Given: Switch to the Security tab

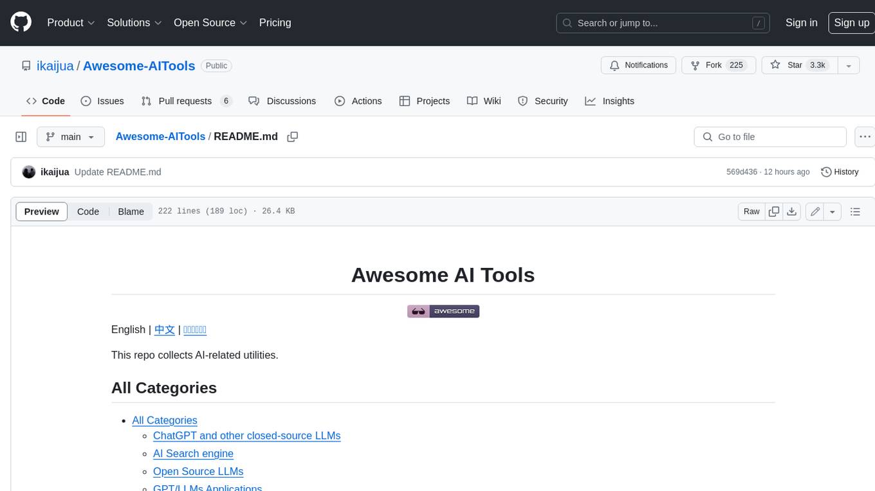Looking at the screenshot, I should [543, 101].
